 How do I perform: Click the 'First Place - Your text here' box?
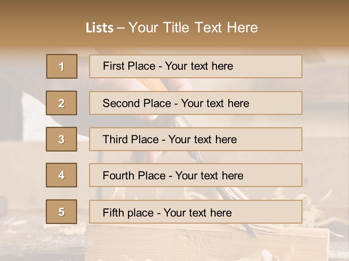[196, 66]
